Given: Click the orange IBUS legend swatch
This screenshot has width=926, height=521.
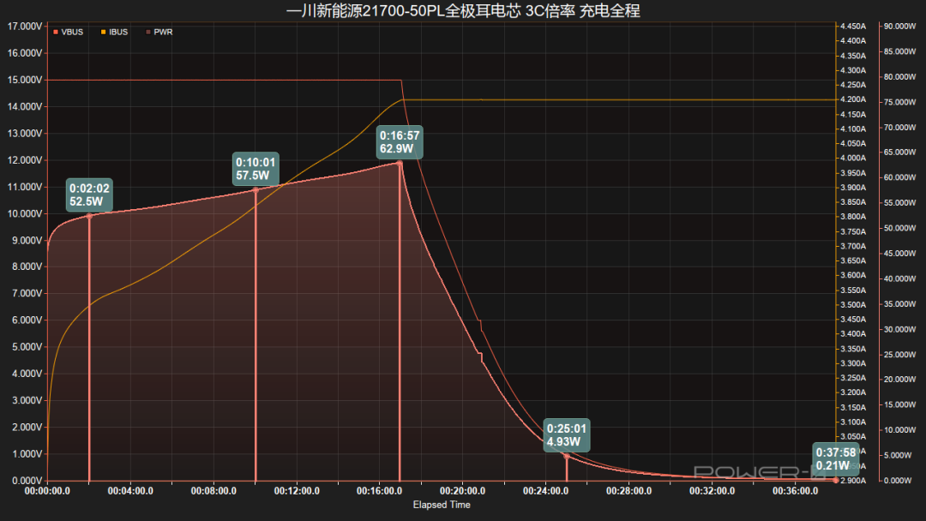Looking at the screenshot, I should coord(104,32).
